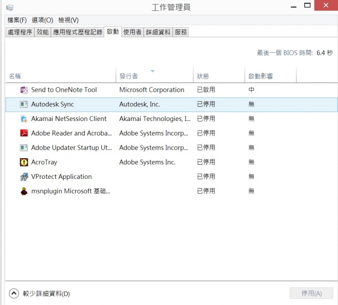
Task: Click 已停用 status of Autodesk Sync
Action: click(x=206, y=104)
